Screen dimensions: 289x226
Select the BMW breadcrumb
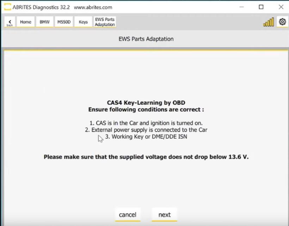coord(45,22)
